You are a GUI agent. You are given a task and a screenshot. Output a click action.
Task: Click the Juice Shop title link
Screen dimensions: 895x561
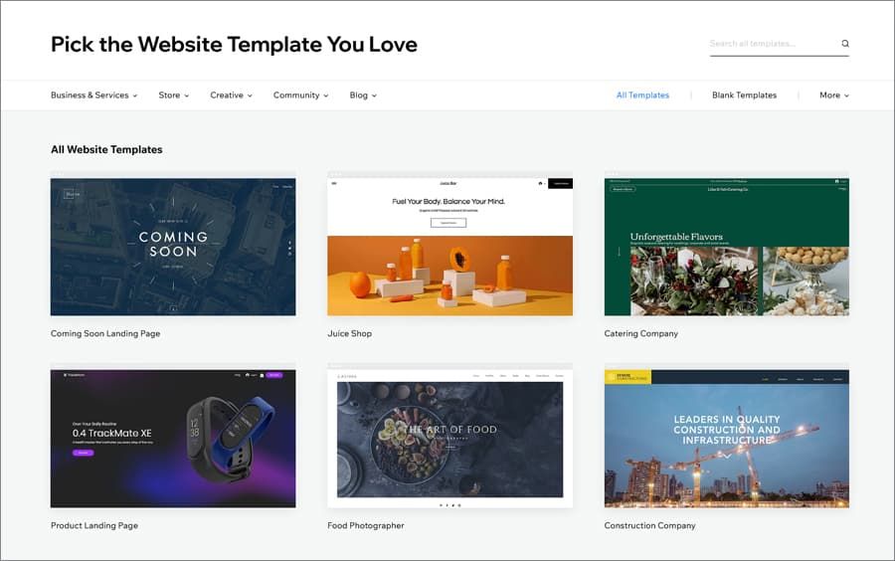[x=349, y=334]
